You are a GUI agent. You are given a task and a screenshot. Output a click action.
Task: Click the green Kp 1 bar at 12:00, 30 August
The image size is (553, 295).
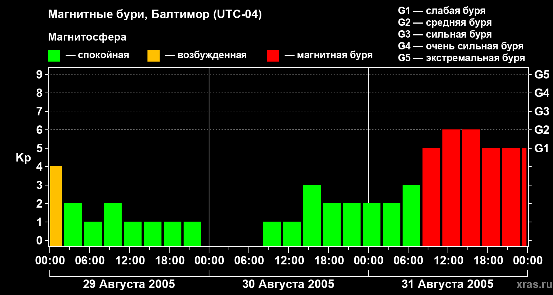292,234
